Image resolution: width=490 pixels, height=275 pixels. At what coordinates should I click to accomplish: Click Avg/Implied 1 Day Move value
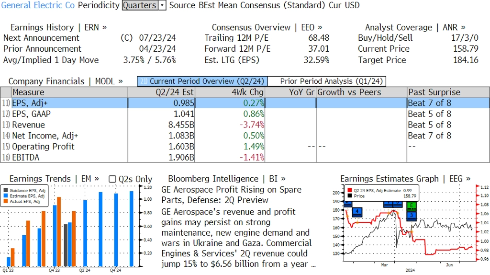click(x=149, y=60)
